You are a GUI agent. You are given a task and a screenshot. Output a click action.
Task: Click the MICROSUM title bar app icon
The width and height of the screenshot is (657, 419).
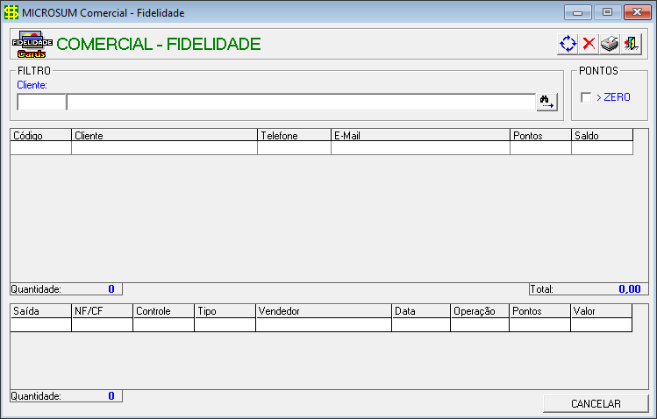pos(11,12)
